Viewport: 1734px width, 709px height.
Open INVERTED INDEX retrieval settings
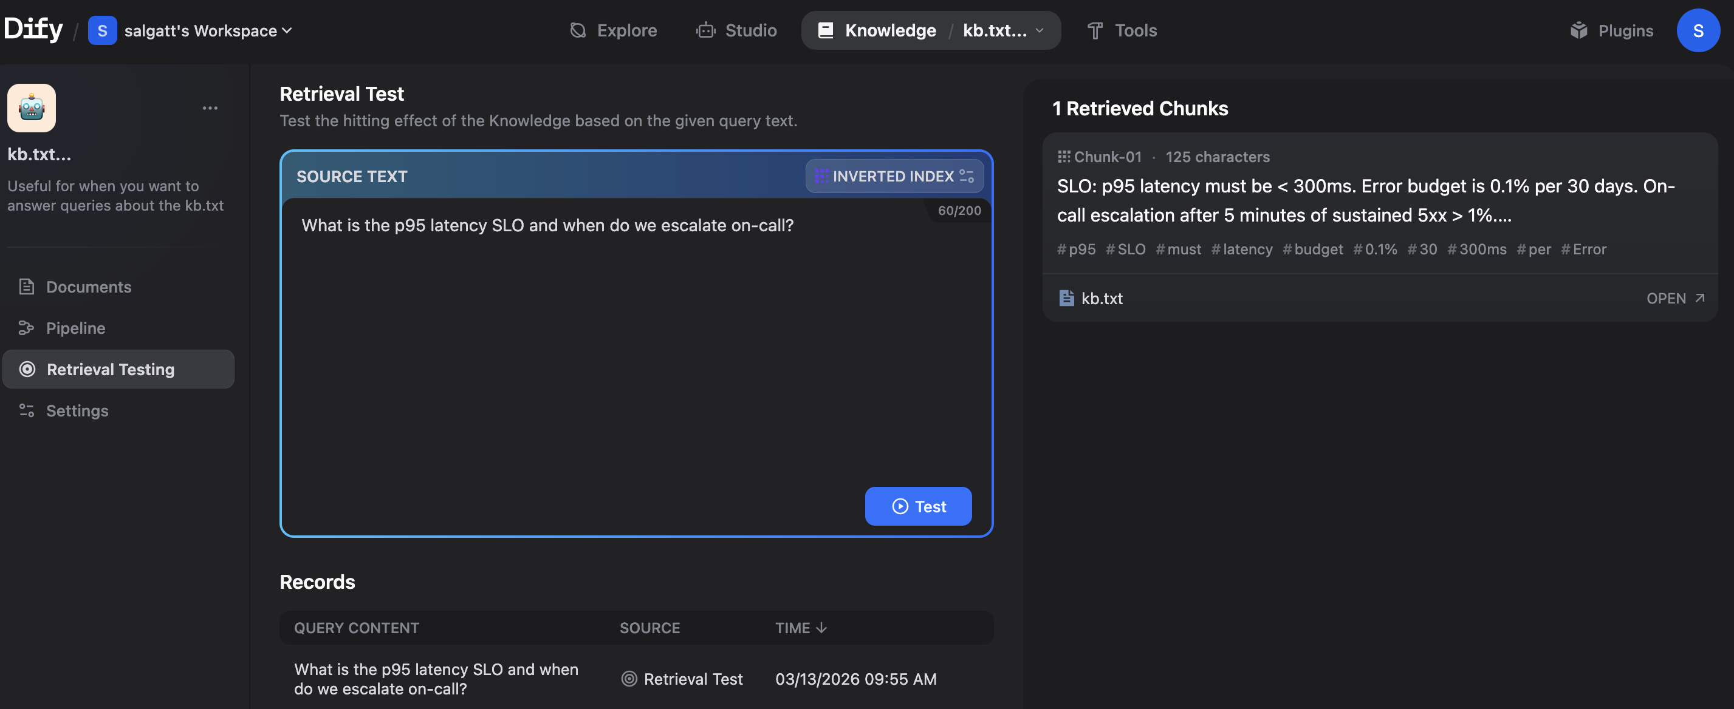coord(894,176)
